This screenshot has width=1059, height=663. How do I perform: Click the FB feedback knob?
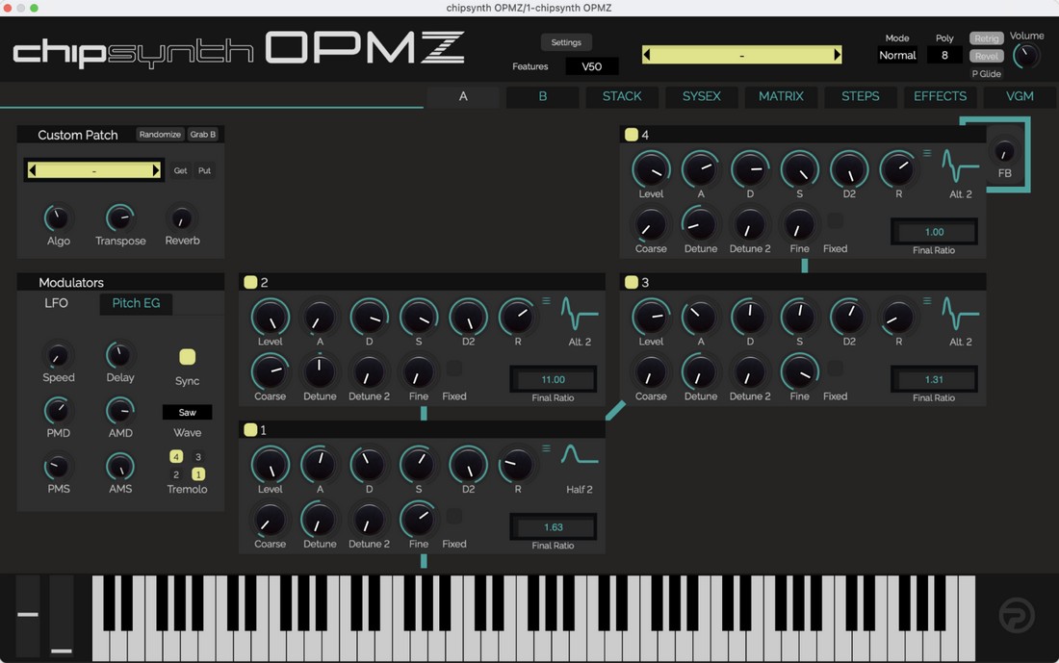tap(1004, 151)
